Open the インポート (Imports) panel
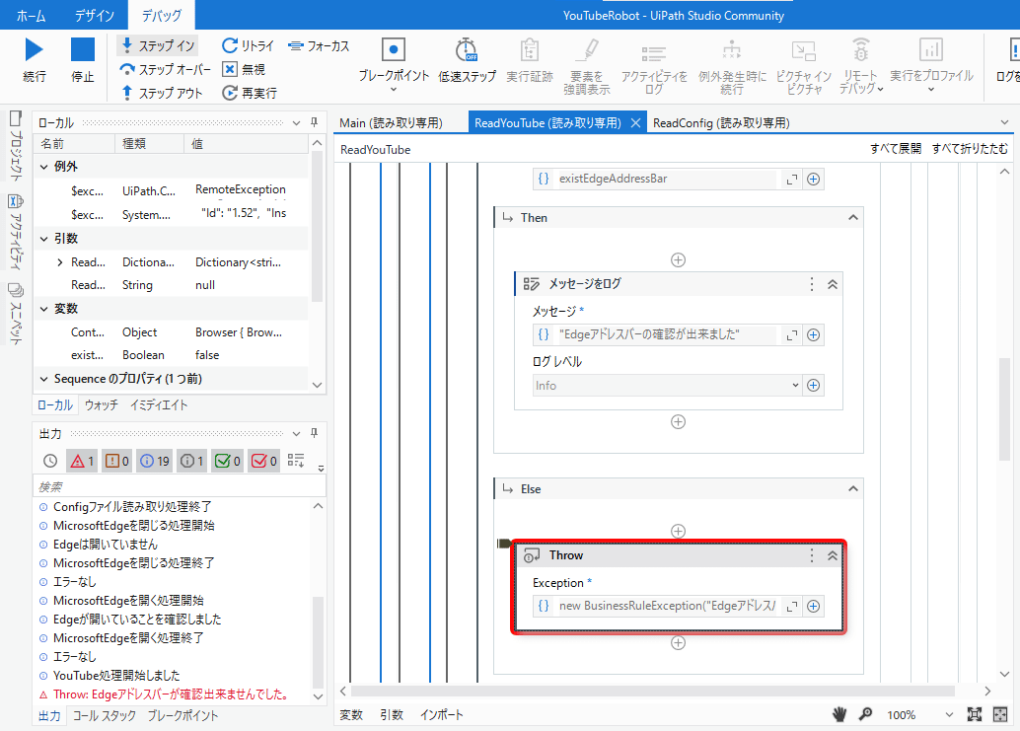The image size is (1020, 731). (x=441, y=715)
